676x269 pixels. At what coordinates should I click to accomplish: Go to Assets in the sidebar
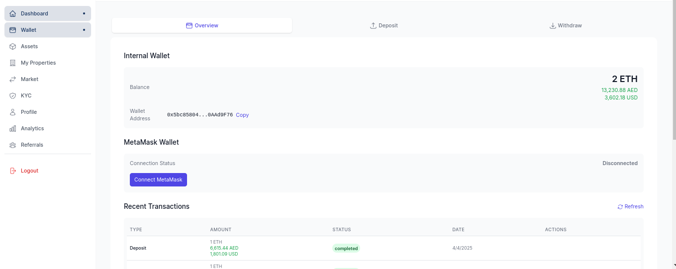pos(48,46)
